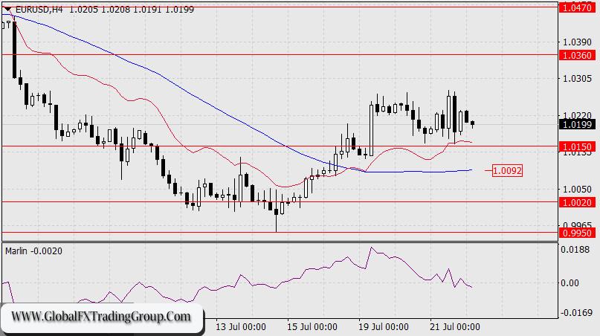Click the -0.0169 oscillator scale value
Image resolution: width=600 pixels, height=336 pixels.
(x=576, y=313)
